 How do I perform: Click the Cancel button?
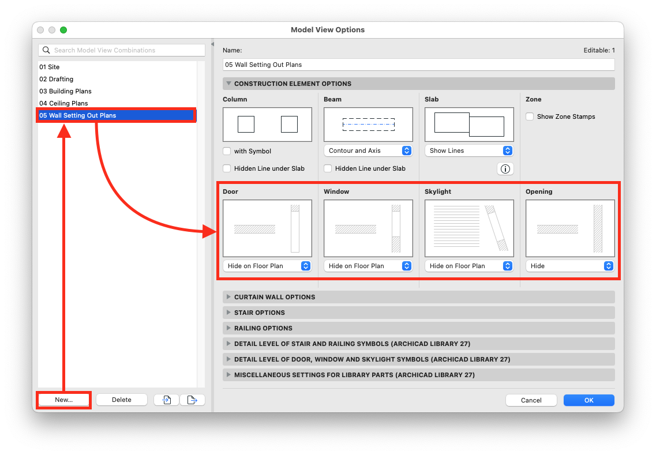531,400
